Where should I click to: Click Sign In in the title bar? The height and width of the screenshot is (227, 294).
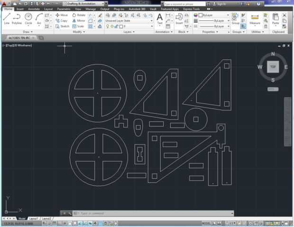click(220, 4)
